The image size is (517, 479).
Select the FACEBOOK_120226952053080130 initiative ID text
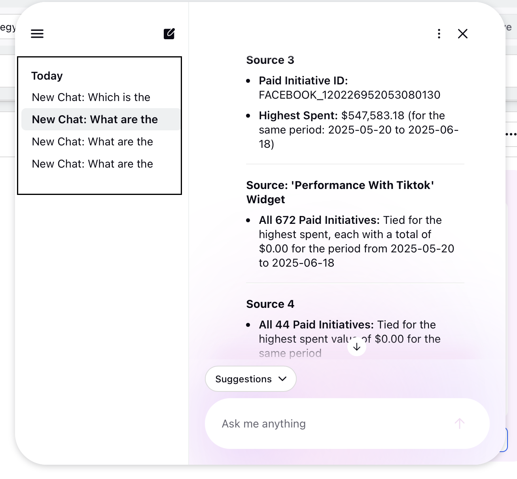click(x=350, y=95)
